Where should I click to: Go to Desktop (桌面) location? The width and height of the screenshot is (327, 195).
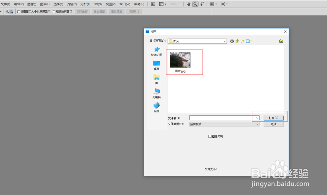157,66
